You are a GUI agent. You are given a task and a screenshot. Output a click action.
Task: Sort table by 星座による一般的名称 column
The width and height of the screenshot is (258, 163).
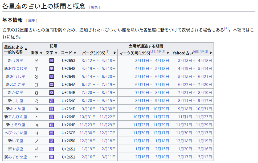pyautogui.click(x=26, y=49)
